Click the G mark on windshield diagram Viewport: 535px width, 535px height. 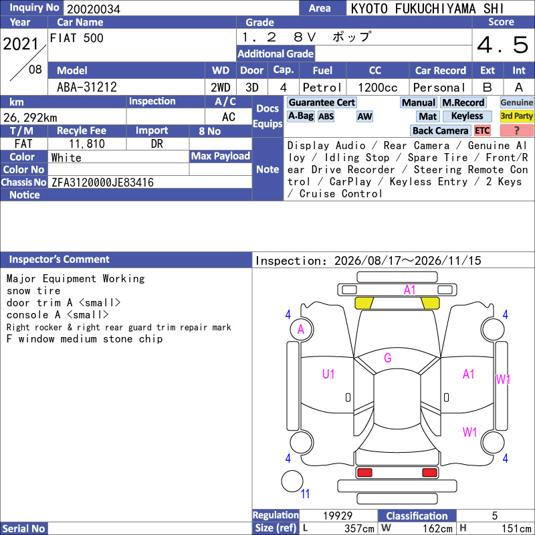point(388,358)
